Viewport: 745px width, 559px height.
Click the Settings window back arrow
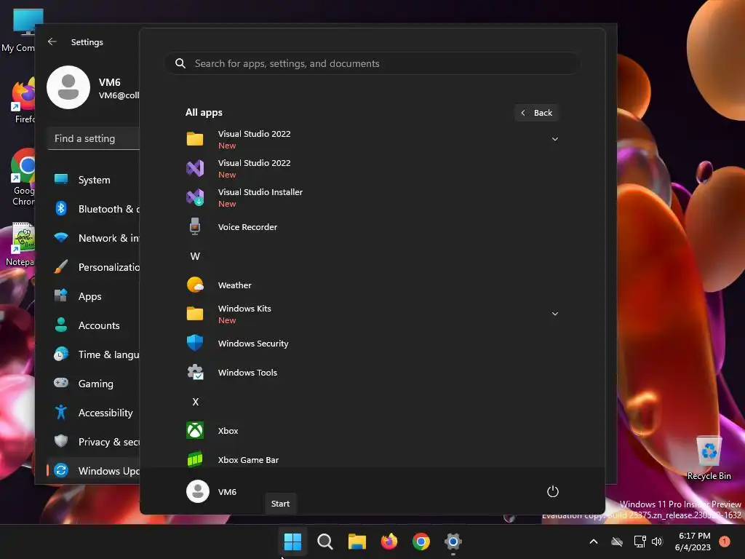[x=52, y=41]
